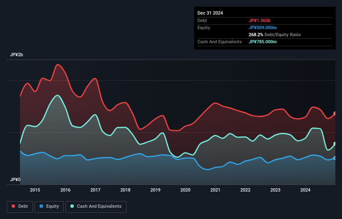Viewport: 342px width, 219px height.
Task: Click the 2018 x-axis label
Action: click(125, 190)
